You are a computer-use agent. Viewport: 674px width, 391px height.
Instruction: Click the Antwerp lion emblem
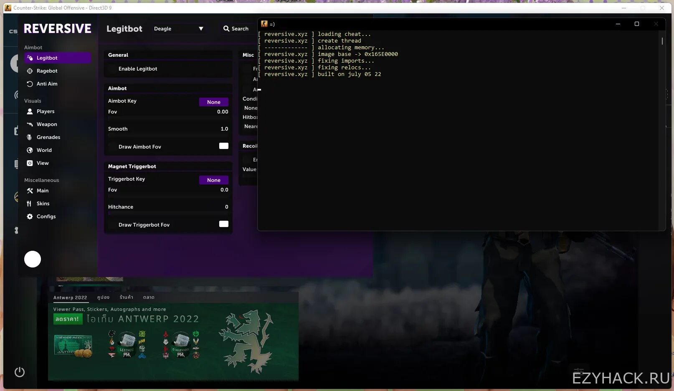pyautogui.click(x=247, y=341)
